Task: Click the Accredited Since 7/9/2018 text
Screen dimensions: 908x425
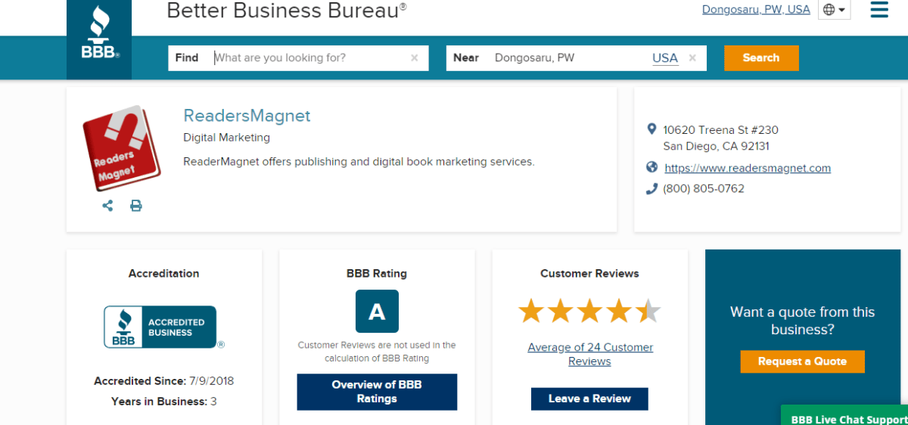Action: pyautogui.click(x=164, y=381)
